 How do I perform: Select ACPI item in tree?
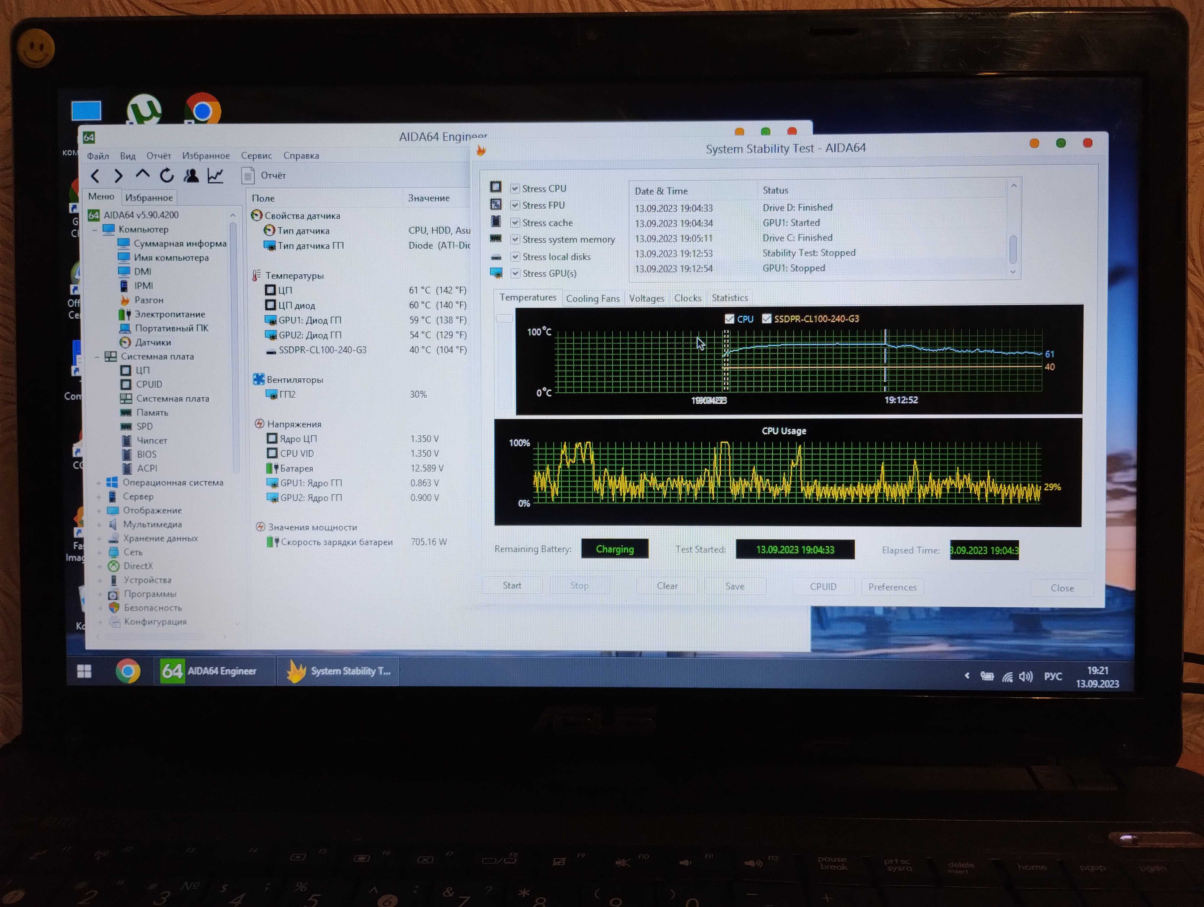(140, 468)
